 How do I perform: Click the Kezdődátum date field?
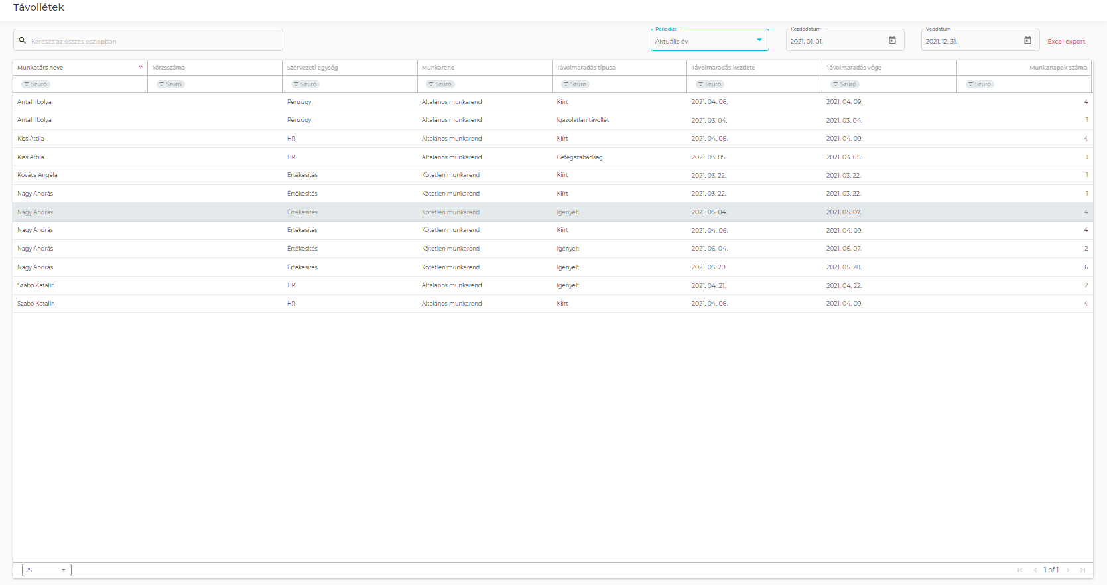845,40
